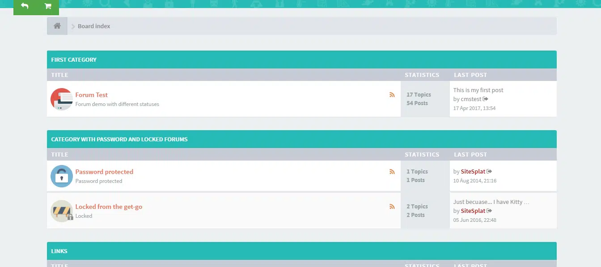Open "This is my first post" topic
This screenshot has height=267, width=601.
pos(478,90)
